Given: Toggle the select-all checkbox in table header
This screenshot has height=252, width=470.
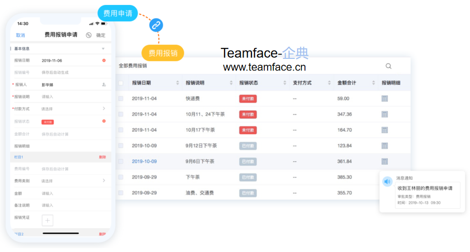Looking at the screenshot, I should point(121,83).
